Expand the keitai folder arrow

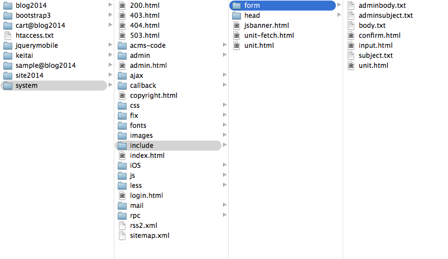(x=110, y=55)
